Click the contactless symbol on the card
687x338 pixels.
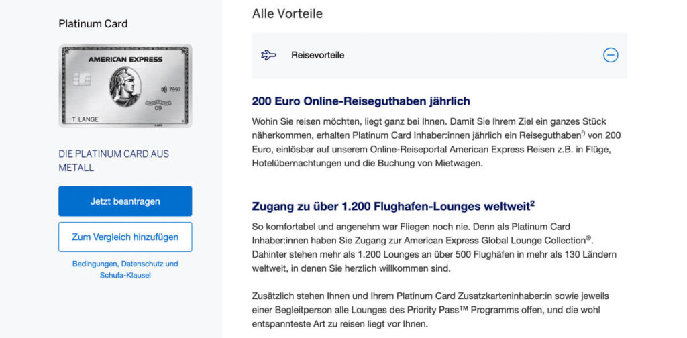(164, 89)
